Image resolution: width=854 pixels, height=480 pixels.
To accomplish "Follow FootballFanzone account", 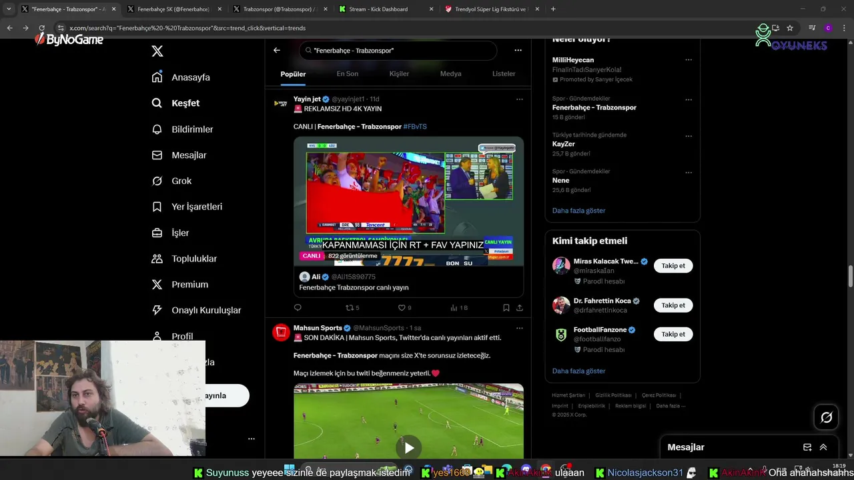I will (673, 334).
